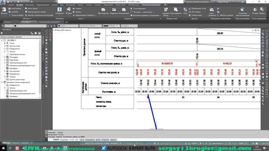Expand Поверхности node under drawing
This screenshot has height=151, width=269.
point(5,49)
